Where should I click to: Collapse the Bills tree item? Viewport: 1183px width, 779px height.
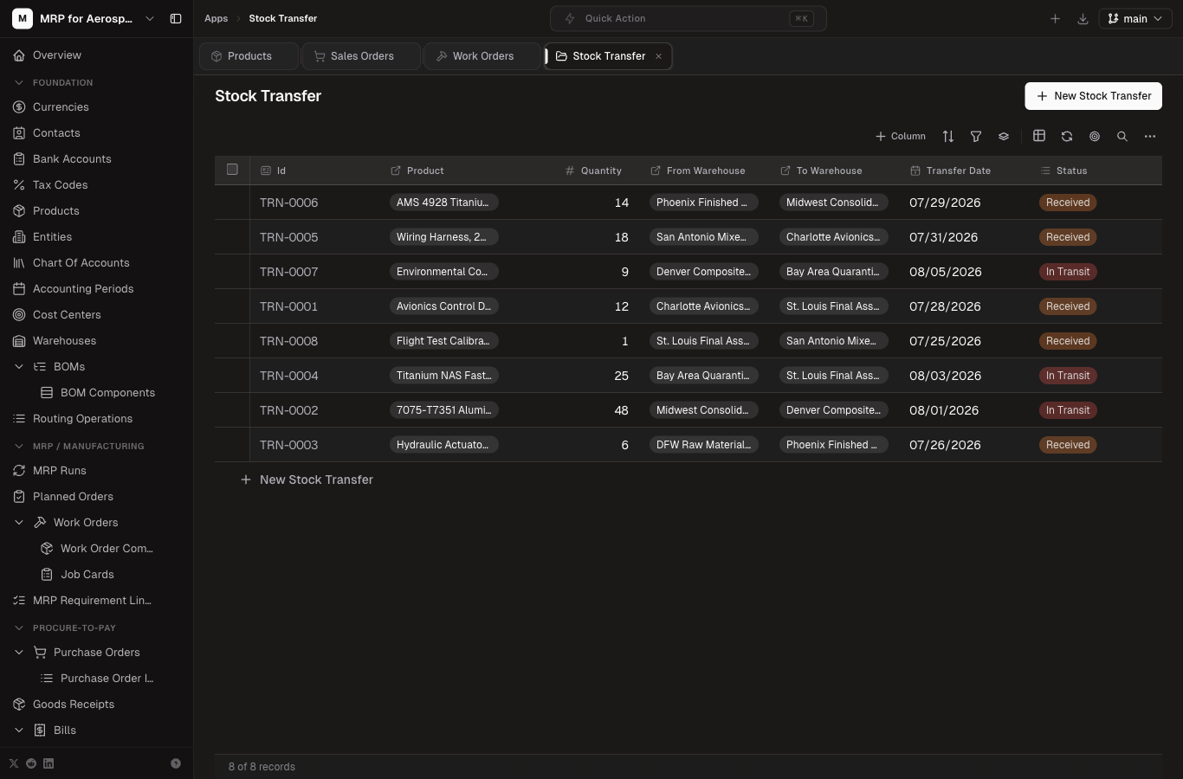point(19,731)
